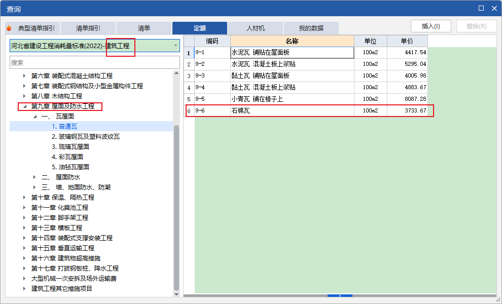Click the 名称 column header

(x=292, y=41)
